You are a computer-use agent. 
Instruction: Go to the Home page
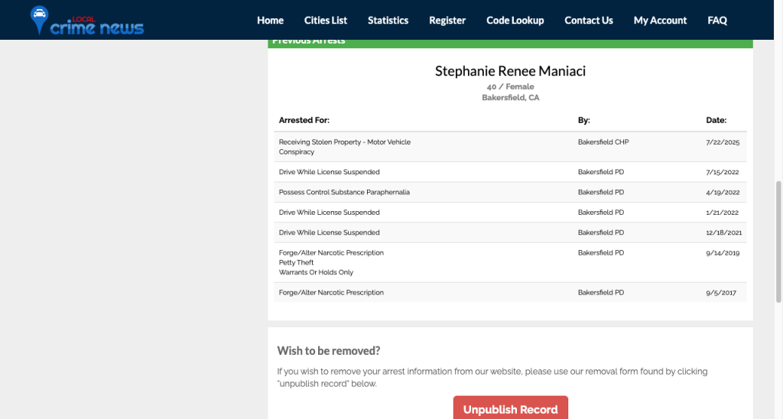tap(270, 21)
